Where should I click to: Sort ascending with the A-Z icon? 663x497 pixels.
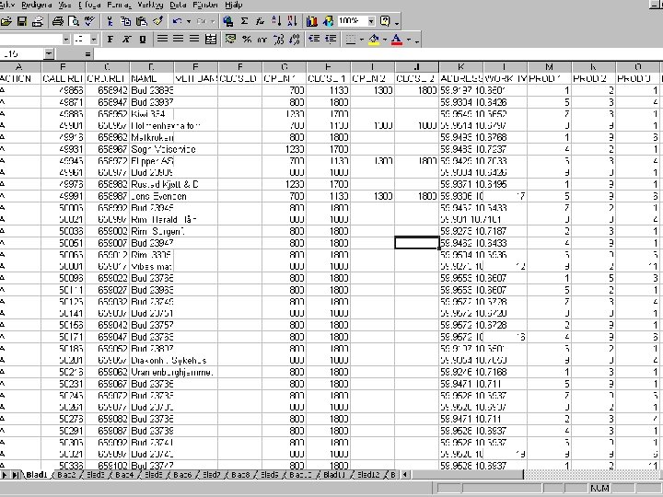click(276, 21)
